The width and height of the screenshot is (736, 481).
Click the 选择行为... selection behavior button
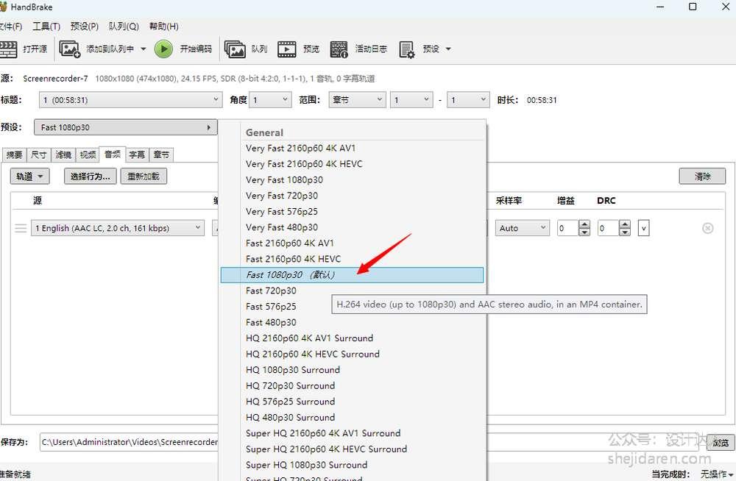coord(90,177)
